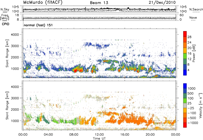Click the 'CPID' label
This screenshot has width=203, height=140.
(x=6, y=24)
